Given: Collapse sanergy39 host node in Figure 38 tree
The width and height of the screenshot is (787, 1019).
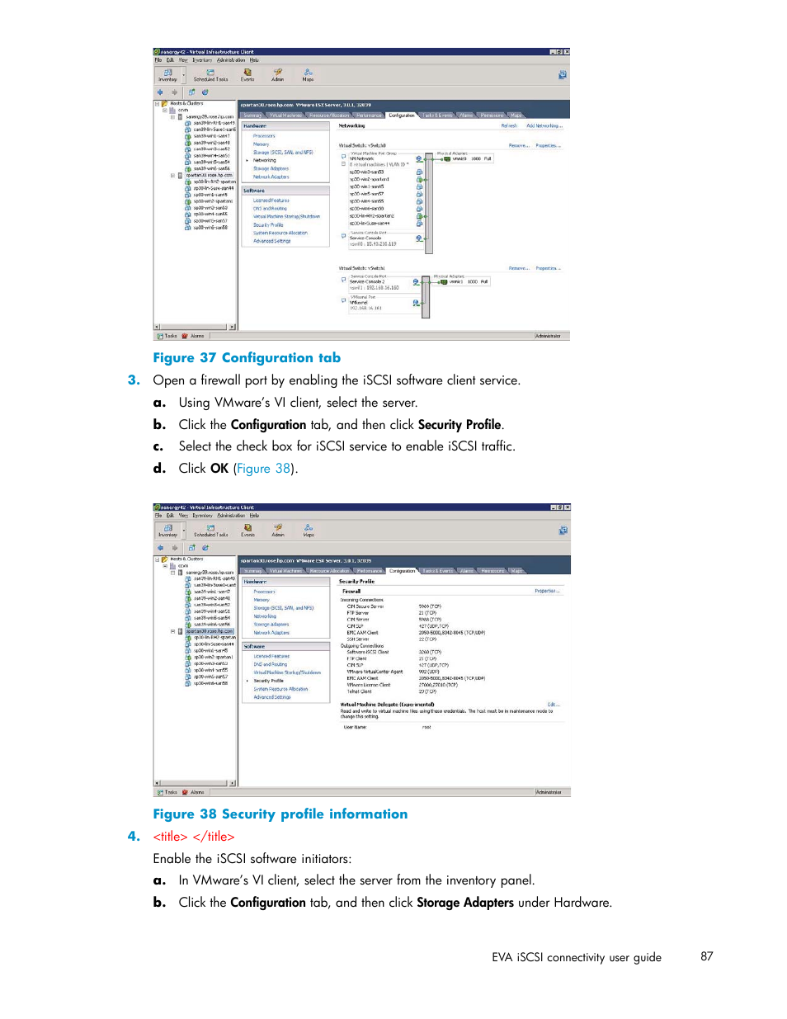Looking at the screenshot, I should click(173, 572).
